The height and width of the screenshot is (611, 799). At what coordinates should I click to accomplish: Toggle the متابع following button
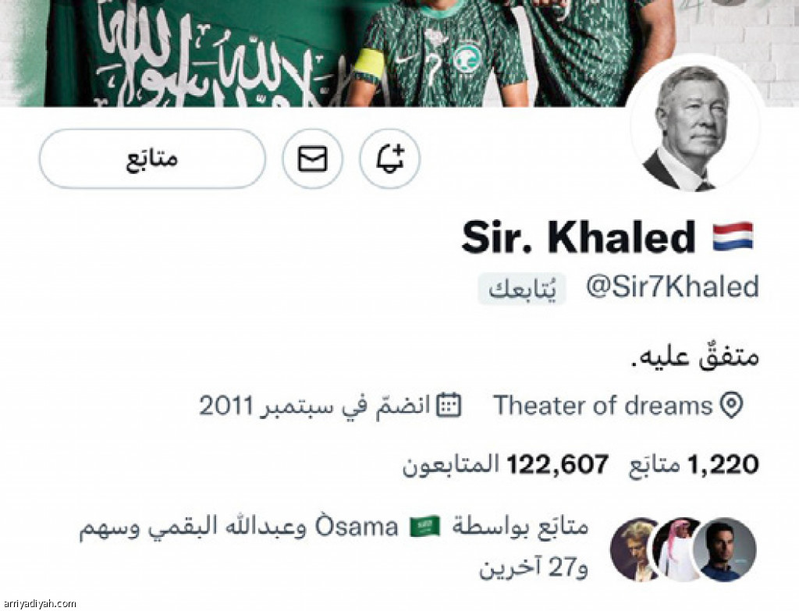[x=152, y=158]
